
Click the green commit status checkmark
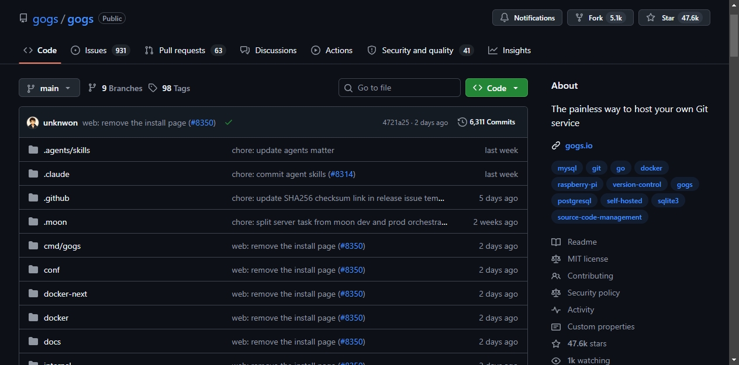pos(229,123)
